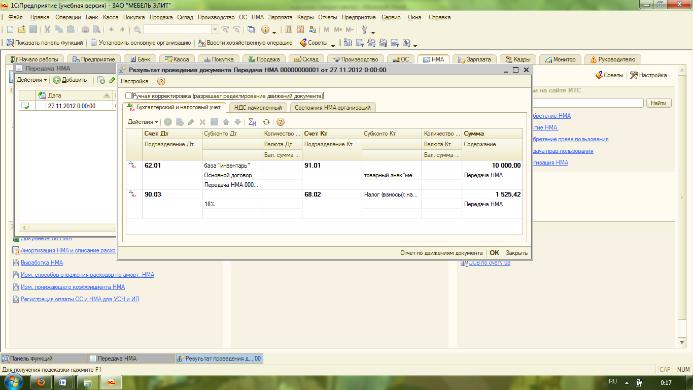Click the M memory button
This screenshot has width=693, height=390.
(x=326, y=30)
